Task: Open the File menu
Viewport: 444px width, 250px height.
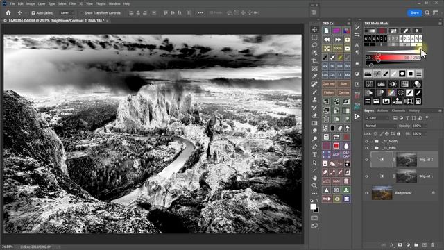Action: click(12, 4)
